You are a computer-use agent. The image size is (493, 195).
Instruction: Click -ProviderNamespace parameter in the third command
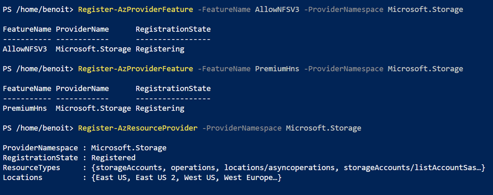tap(242, 128)
